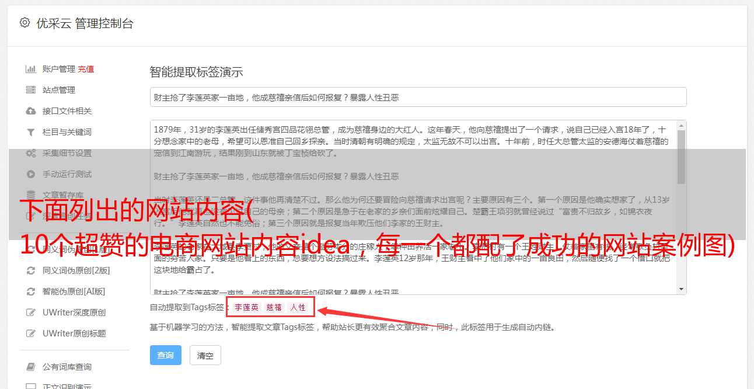Open UWriter原创标题 menu item

point(74,334)
